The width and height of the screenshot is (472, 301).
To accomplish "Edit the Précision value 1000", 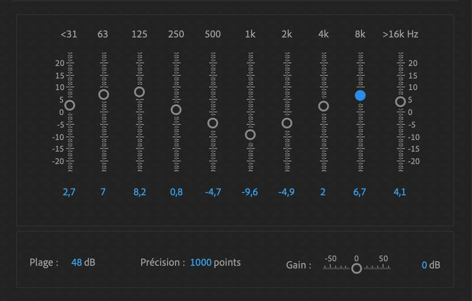I will tap(201, 263).
